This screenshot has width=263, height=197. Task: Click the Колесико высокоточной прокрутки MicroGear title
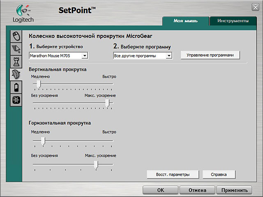click(90, 36)
